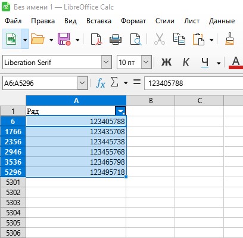The height and width of the screenshot is (238, 243).
Task: Select cell with value 123445738
Action: [x=76, y=141]
